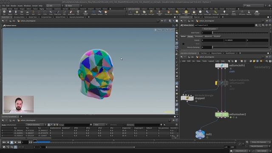The width and height of the screenshot is (272, 153).
Task: Create a Sky Light from the shelf
Action: 194,12
